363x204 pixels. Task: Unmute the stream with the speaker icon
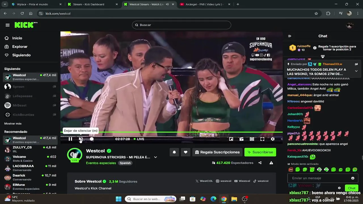pos(81,139)
